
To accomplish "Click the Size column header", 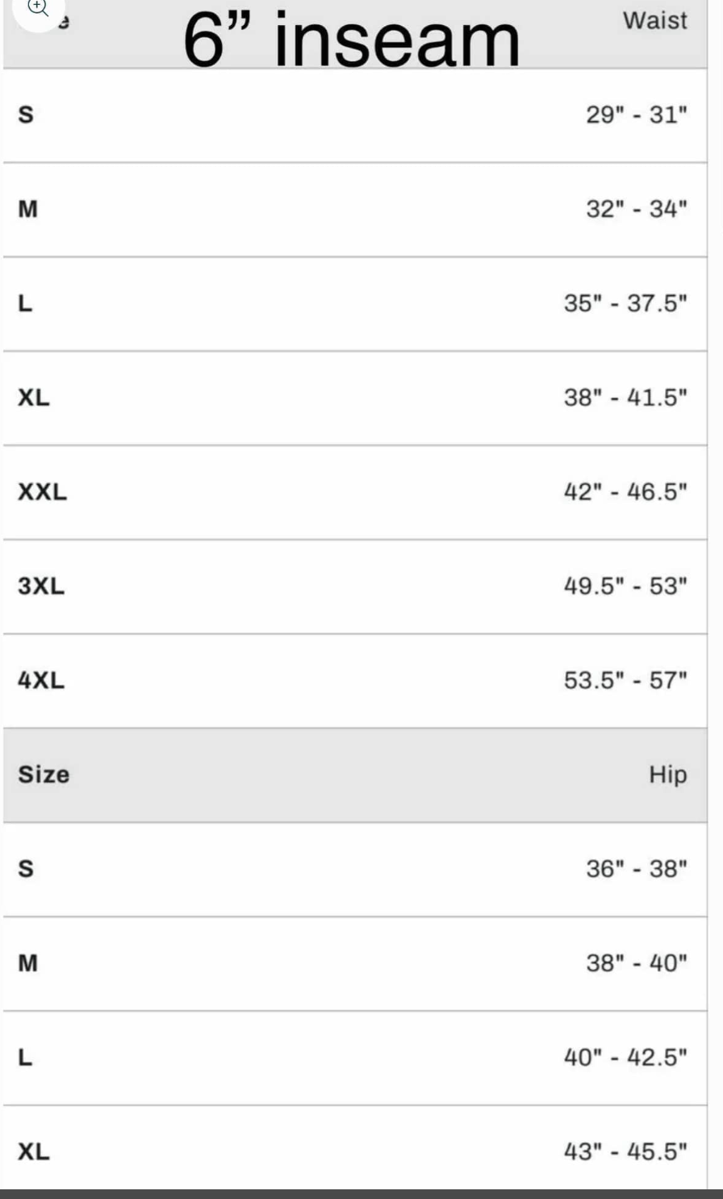I will (x=44, y=775).
